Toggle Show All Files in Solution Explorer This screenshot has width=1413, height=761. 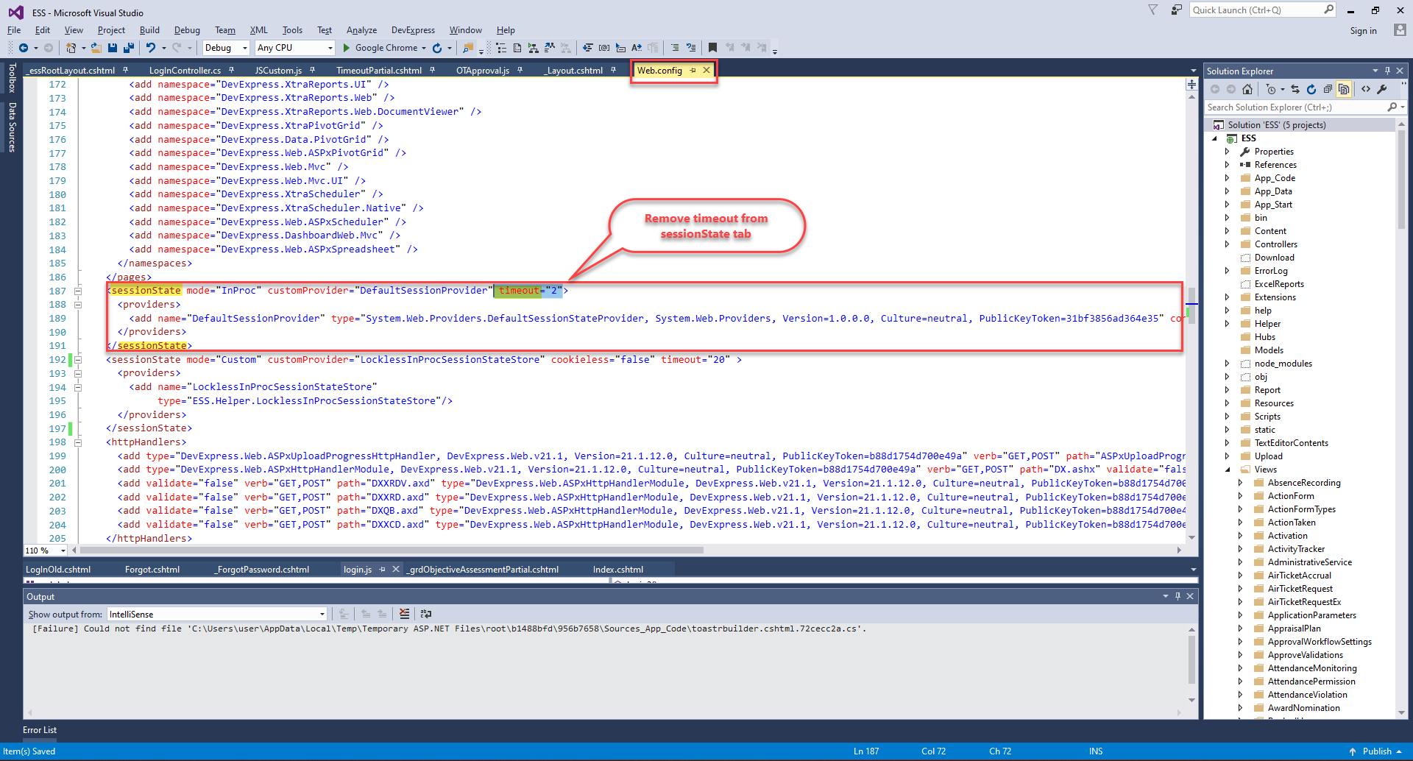coord(1344,89)
